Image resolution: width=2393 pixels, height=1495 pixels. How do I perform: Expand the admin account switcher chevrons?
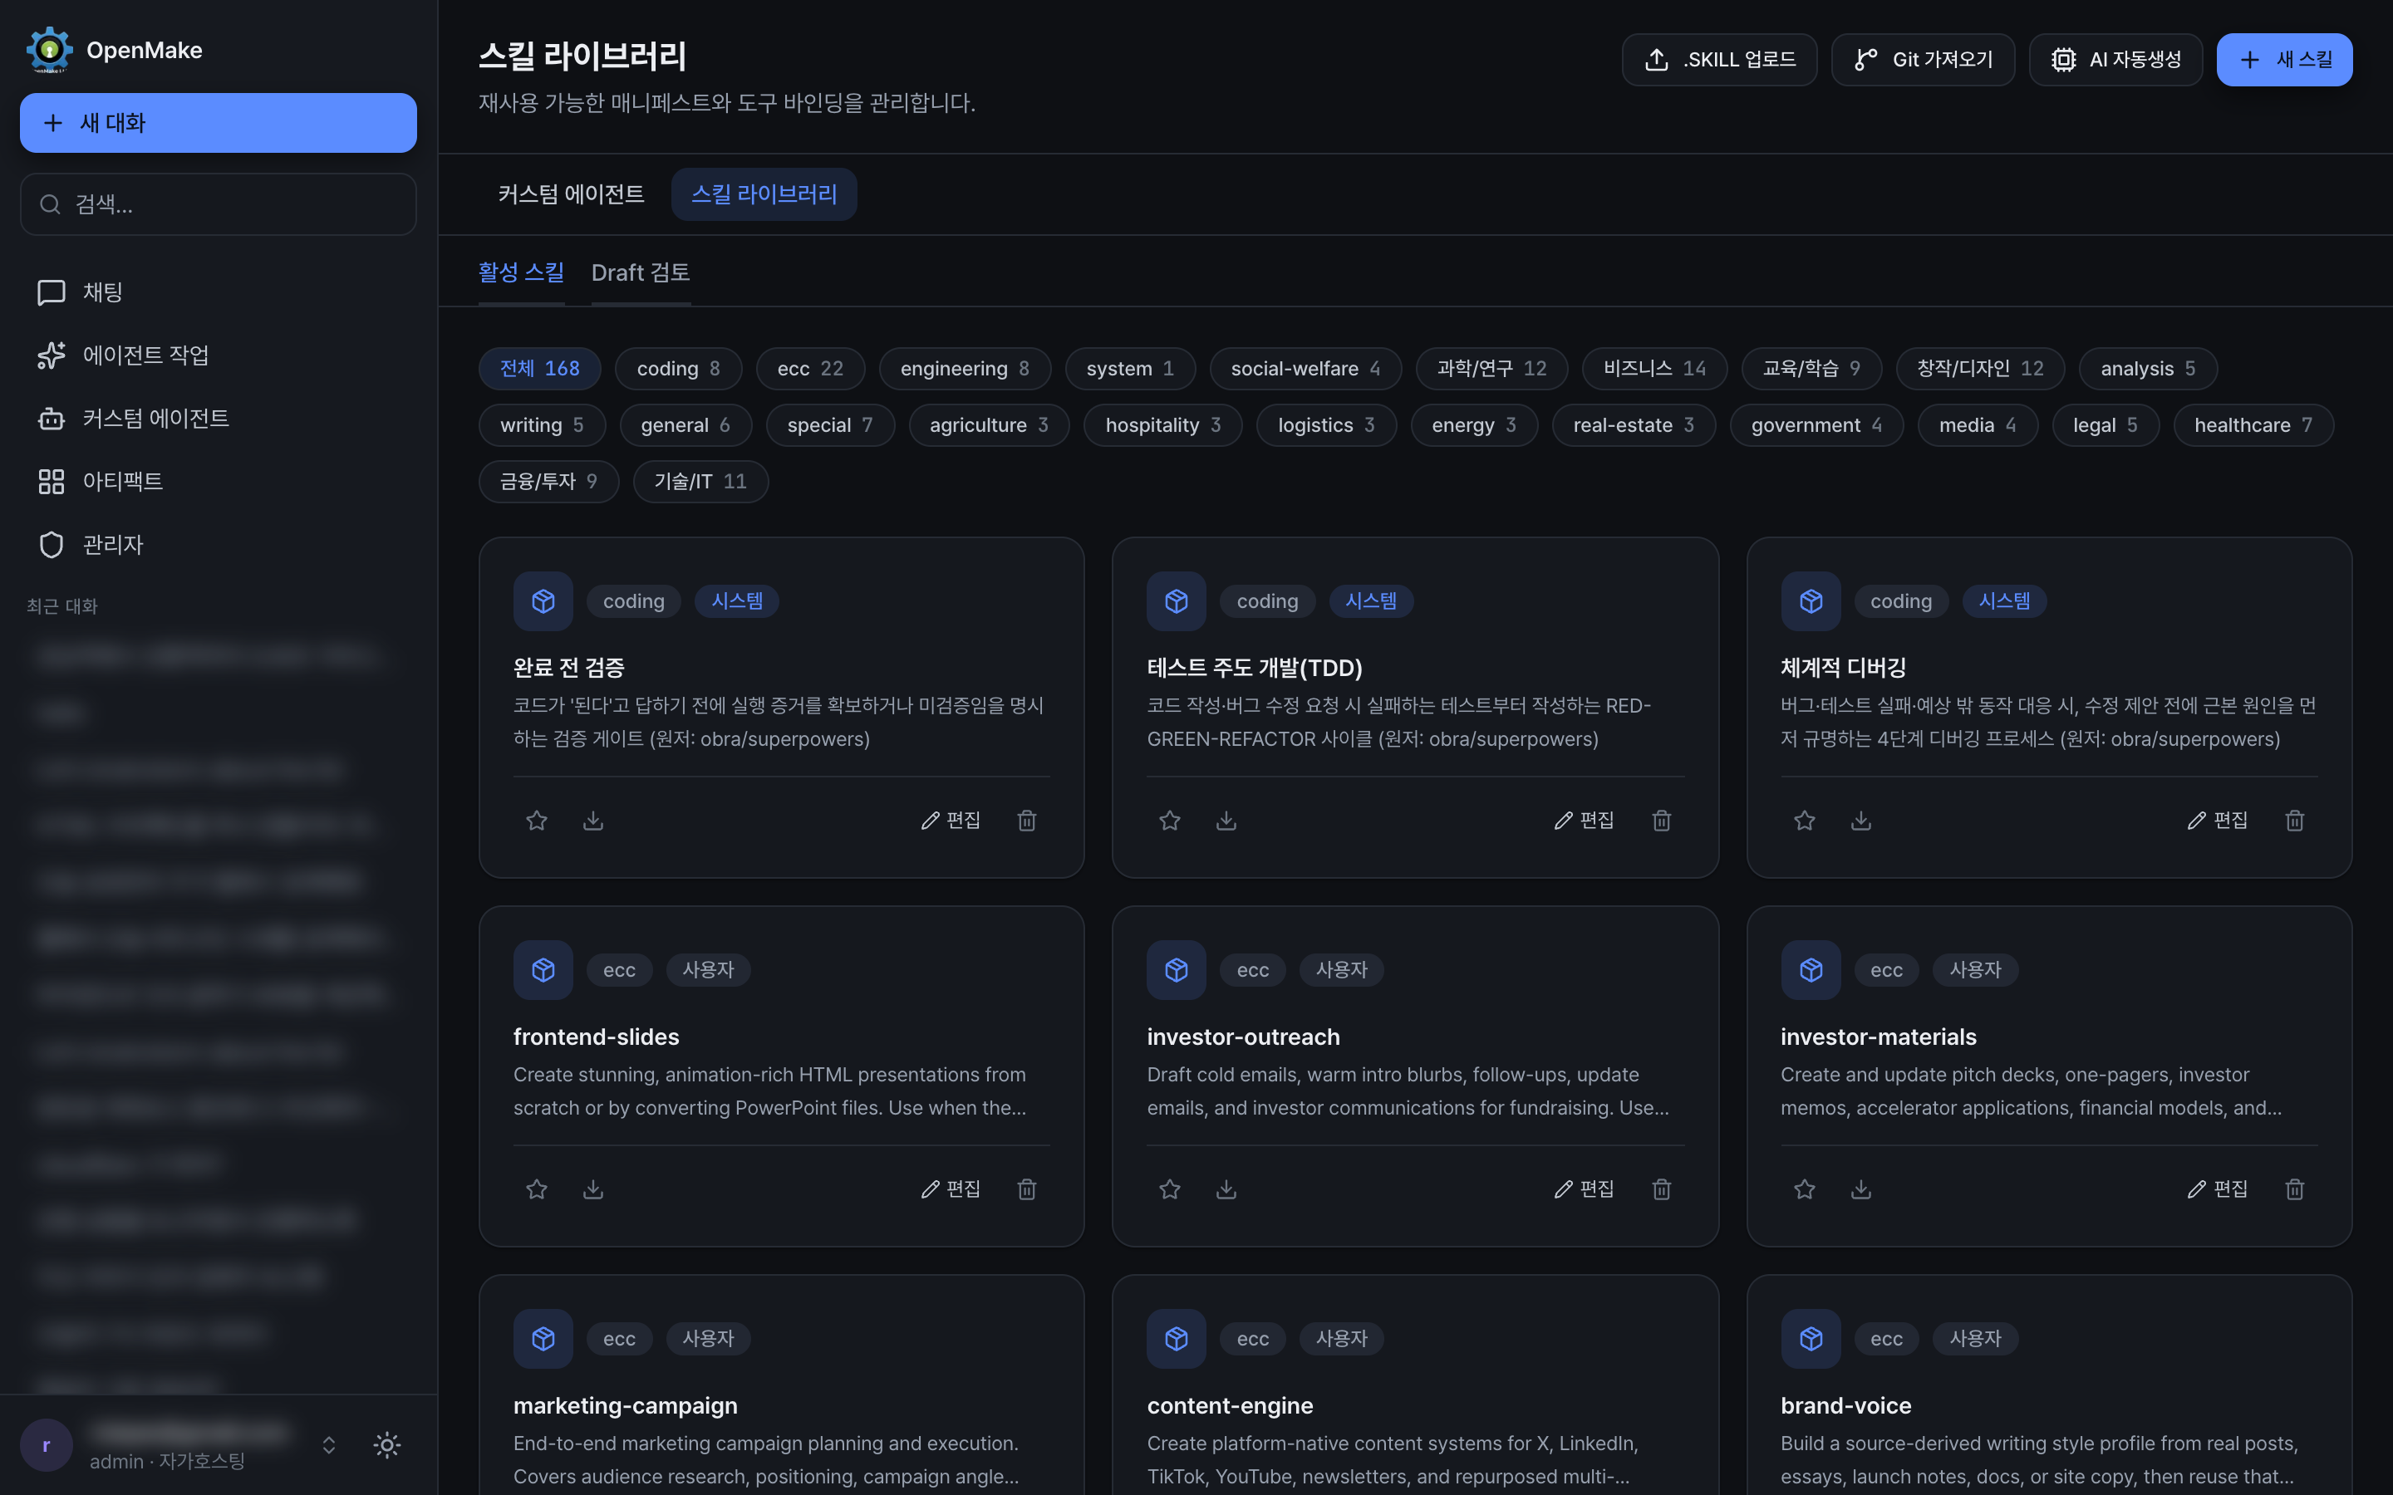click(329, 1444)
